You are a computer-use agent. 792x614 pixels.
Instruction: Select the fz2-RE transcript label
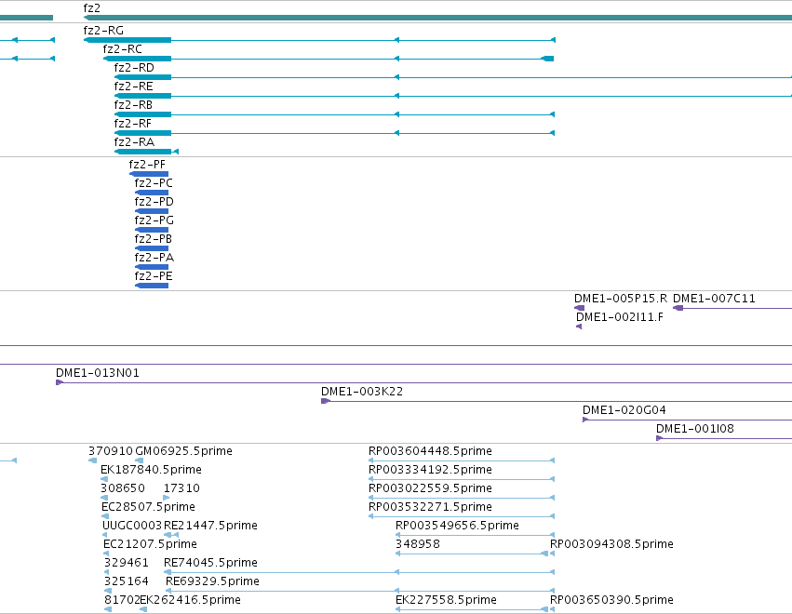(x=133, y=87)
